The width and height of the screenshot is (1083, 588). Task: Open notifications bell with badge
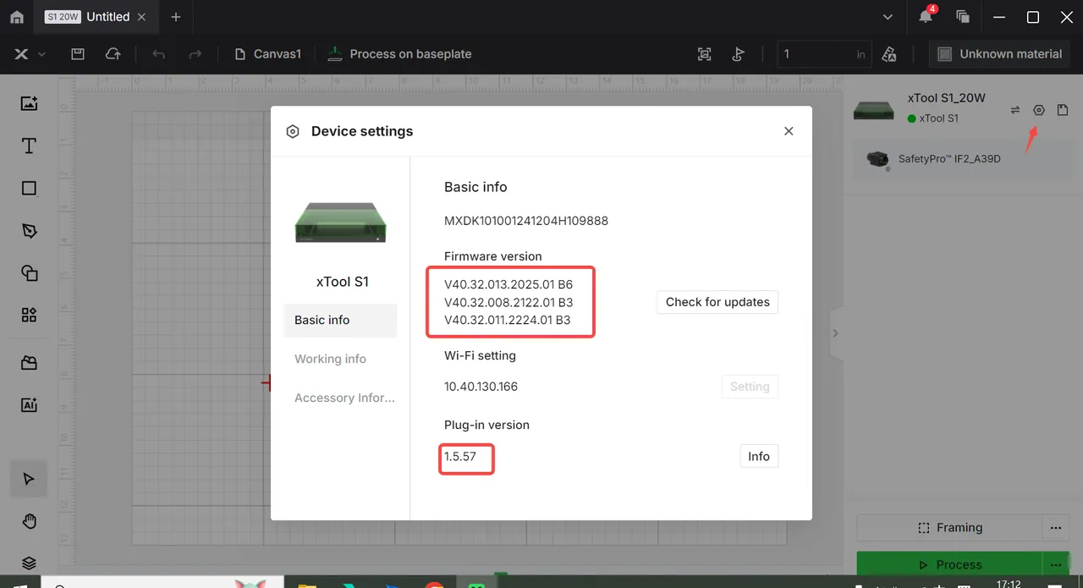pos(926,16)
